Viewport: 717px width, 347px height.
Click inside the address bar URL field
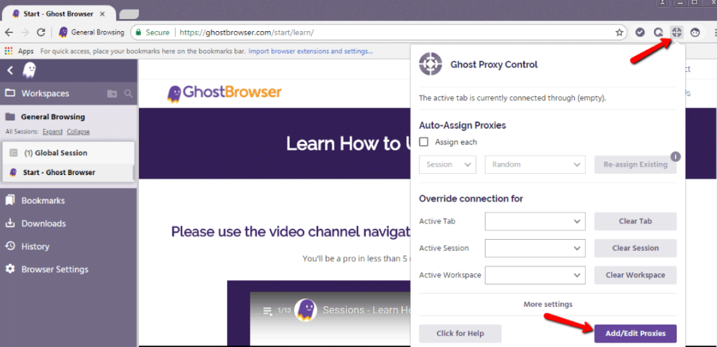[x=359, y=32]
